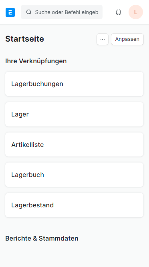Select the 'Lagerbuchungen' label text
Viewport: 149px width, 267px height.
click(x=37, y=84)
